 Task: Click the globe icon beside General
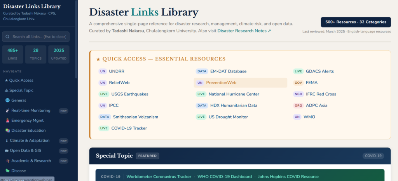tap(7, 100)
